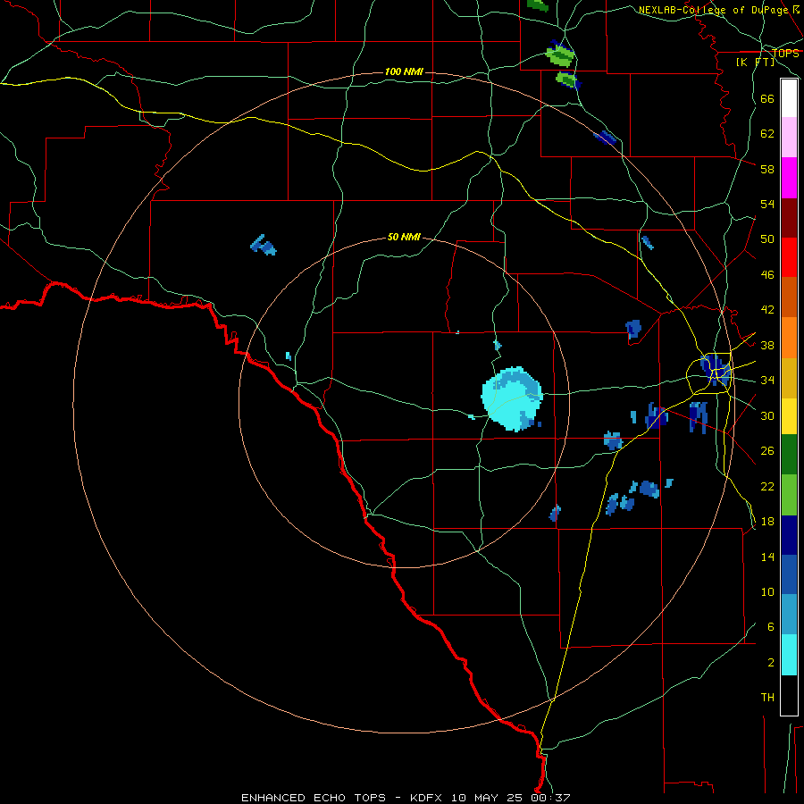Click the dark red legend swatch
The width and height of the screenshot is (804, 804).
789,218
